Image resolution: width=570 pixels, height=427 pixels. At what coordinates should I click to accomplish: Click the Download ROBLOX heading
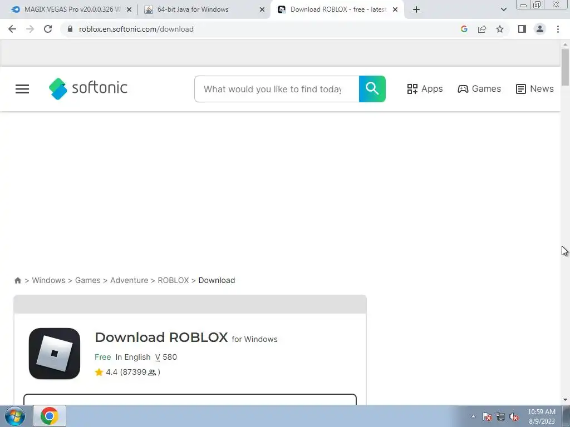[x=161, y=337]
